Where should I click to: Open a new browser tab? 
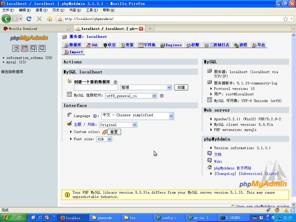[150, 29]
